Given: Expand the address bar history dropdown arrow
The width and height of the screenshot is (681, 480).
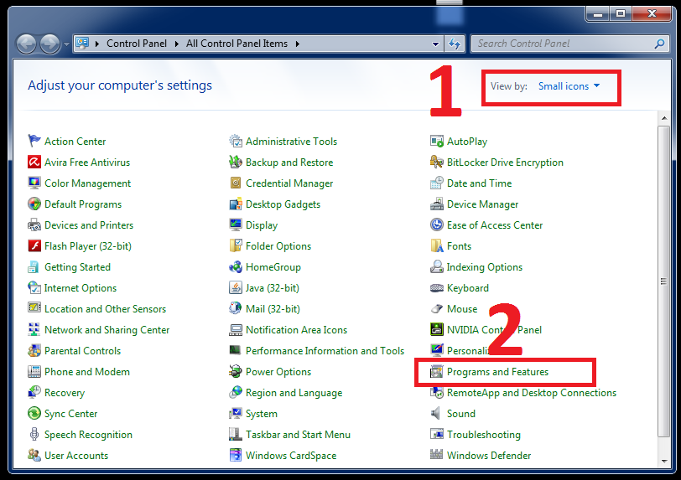Looking at the screenshot, I should click(435, 44).
